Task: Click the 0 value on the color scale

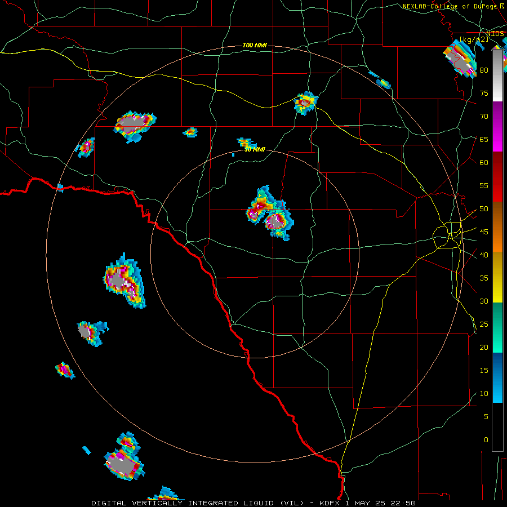Action: point(486,440)
